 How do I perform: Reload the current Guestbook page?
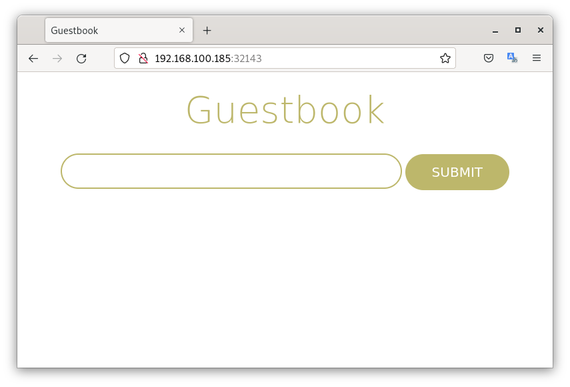(81, 59)
